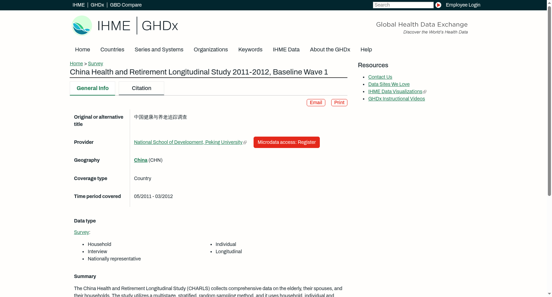
Task: Click external link icon next to Peking University
Action: tap(245, 142)
